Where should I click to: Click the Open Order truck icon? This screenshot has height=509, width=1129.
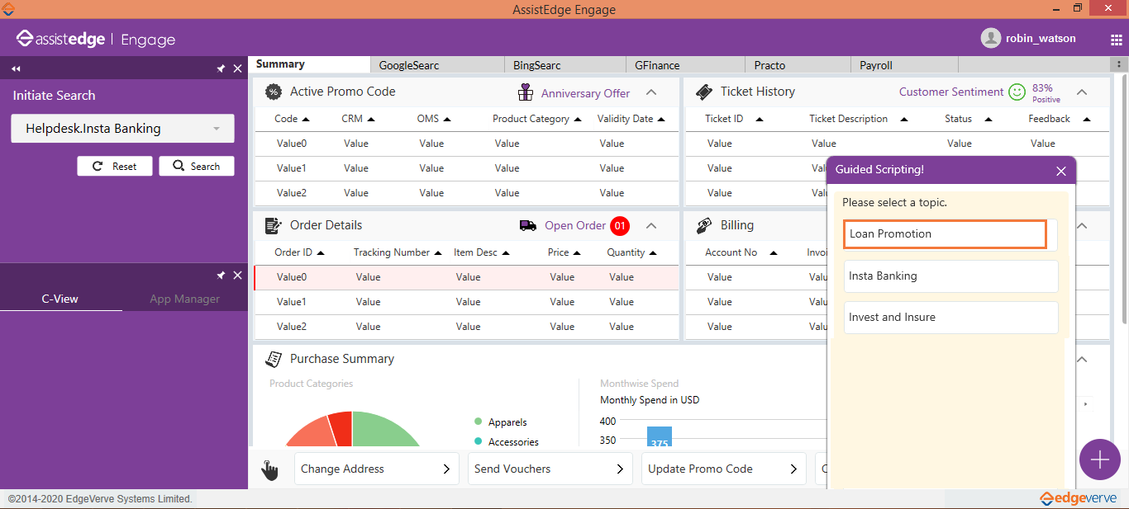[527, 225]
